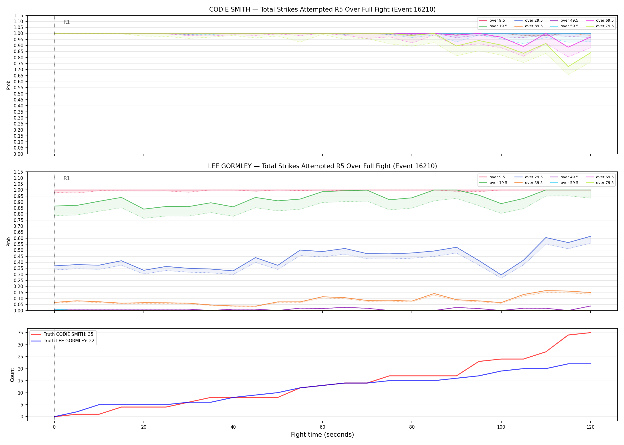624x445 pixels.
Task: Click the 'Prob' y-axis label of Lee Gormley chart
Action: pos(9,241)
